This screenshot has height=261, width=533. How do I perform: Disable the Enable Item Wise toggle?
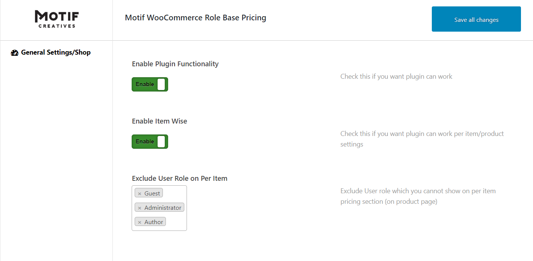pyautogui.click(x=150, y=141)
